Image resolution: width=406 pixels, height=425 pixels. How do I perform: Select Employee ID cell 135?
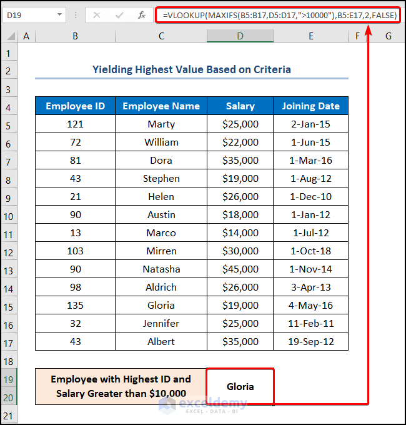coord(76,306)
